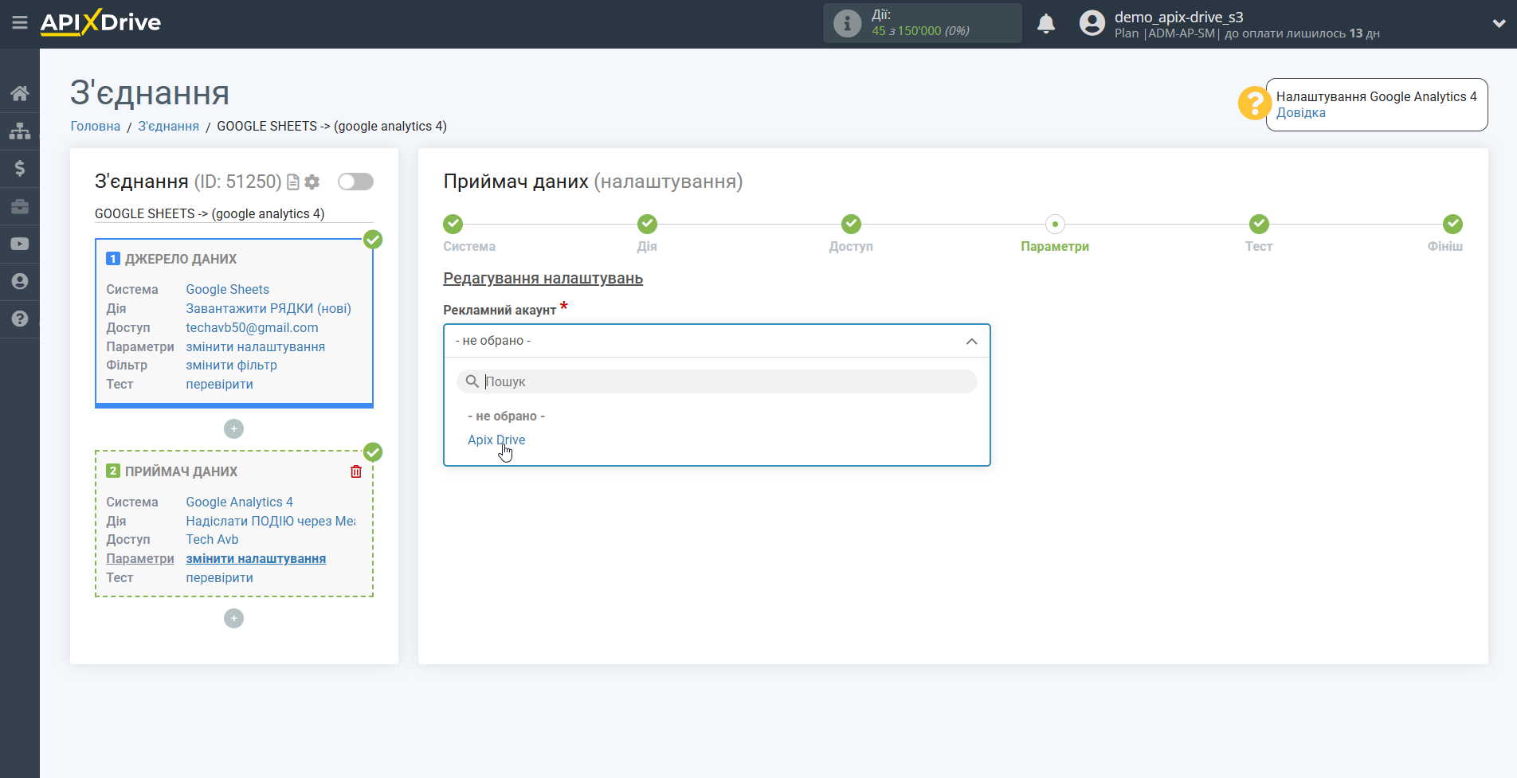Open the Головна breadcrumb link
The height and width of the screenshot is (778, 1517).
click(x=96, y=127)
